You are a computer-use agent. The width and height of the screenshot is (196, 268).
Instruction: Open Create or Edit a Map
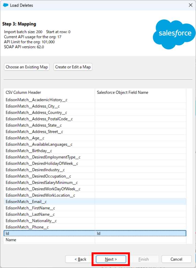point(73,67)
